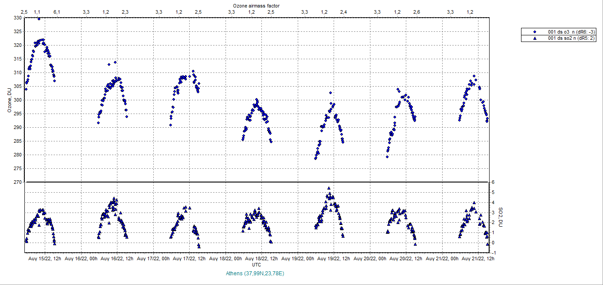
Task: Click the 'Ozone, DU' left axis label
Action: [x=9, y=100]
